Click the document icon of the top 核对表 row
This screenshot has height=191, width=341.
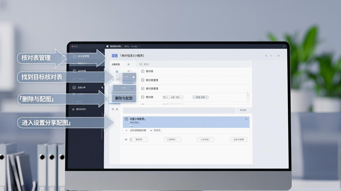click(143, 71)
